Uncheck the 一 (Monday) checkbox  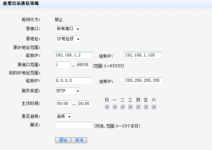pyautogui.click(x=115, y=107)
